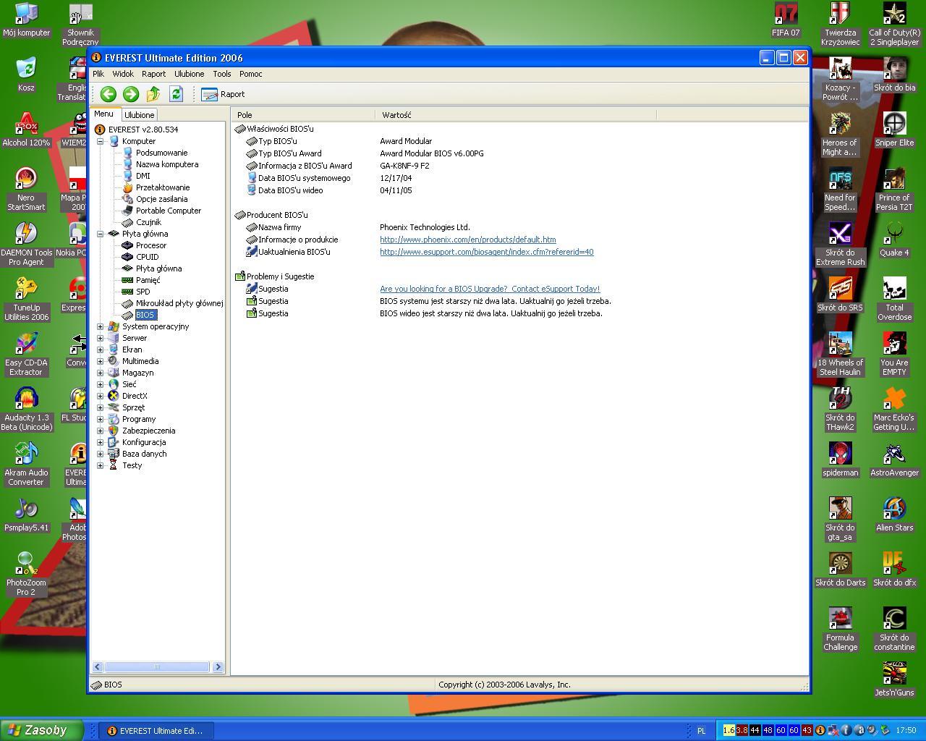Click EVEREST Ultimate Edition taskbar button
Image resolution: width=926 pixels, height=741 pixels.
(155, 731)
